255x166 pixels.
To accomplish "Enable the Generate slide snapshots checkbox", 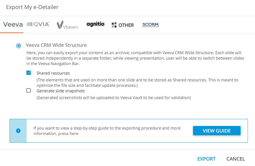I will [29, 91].
